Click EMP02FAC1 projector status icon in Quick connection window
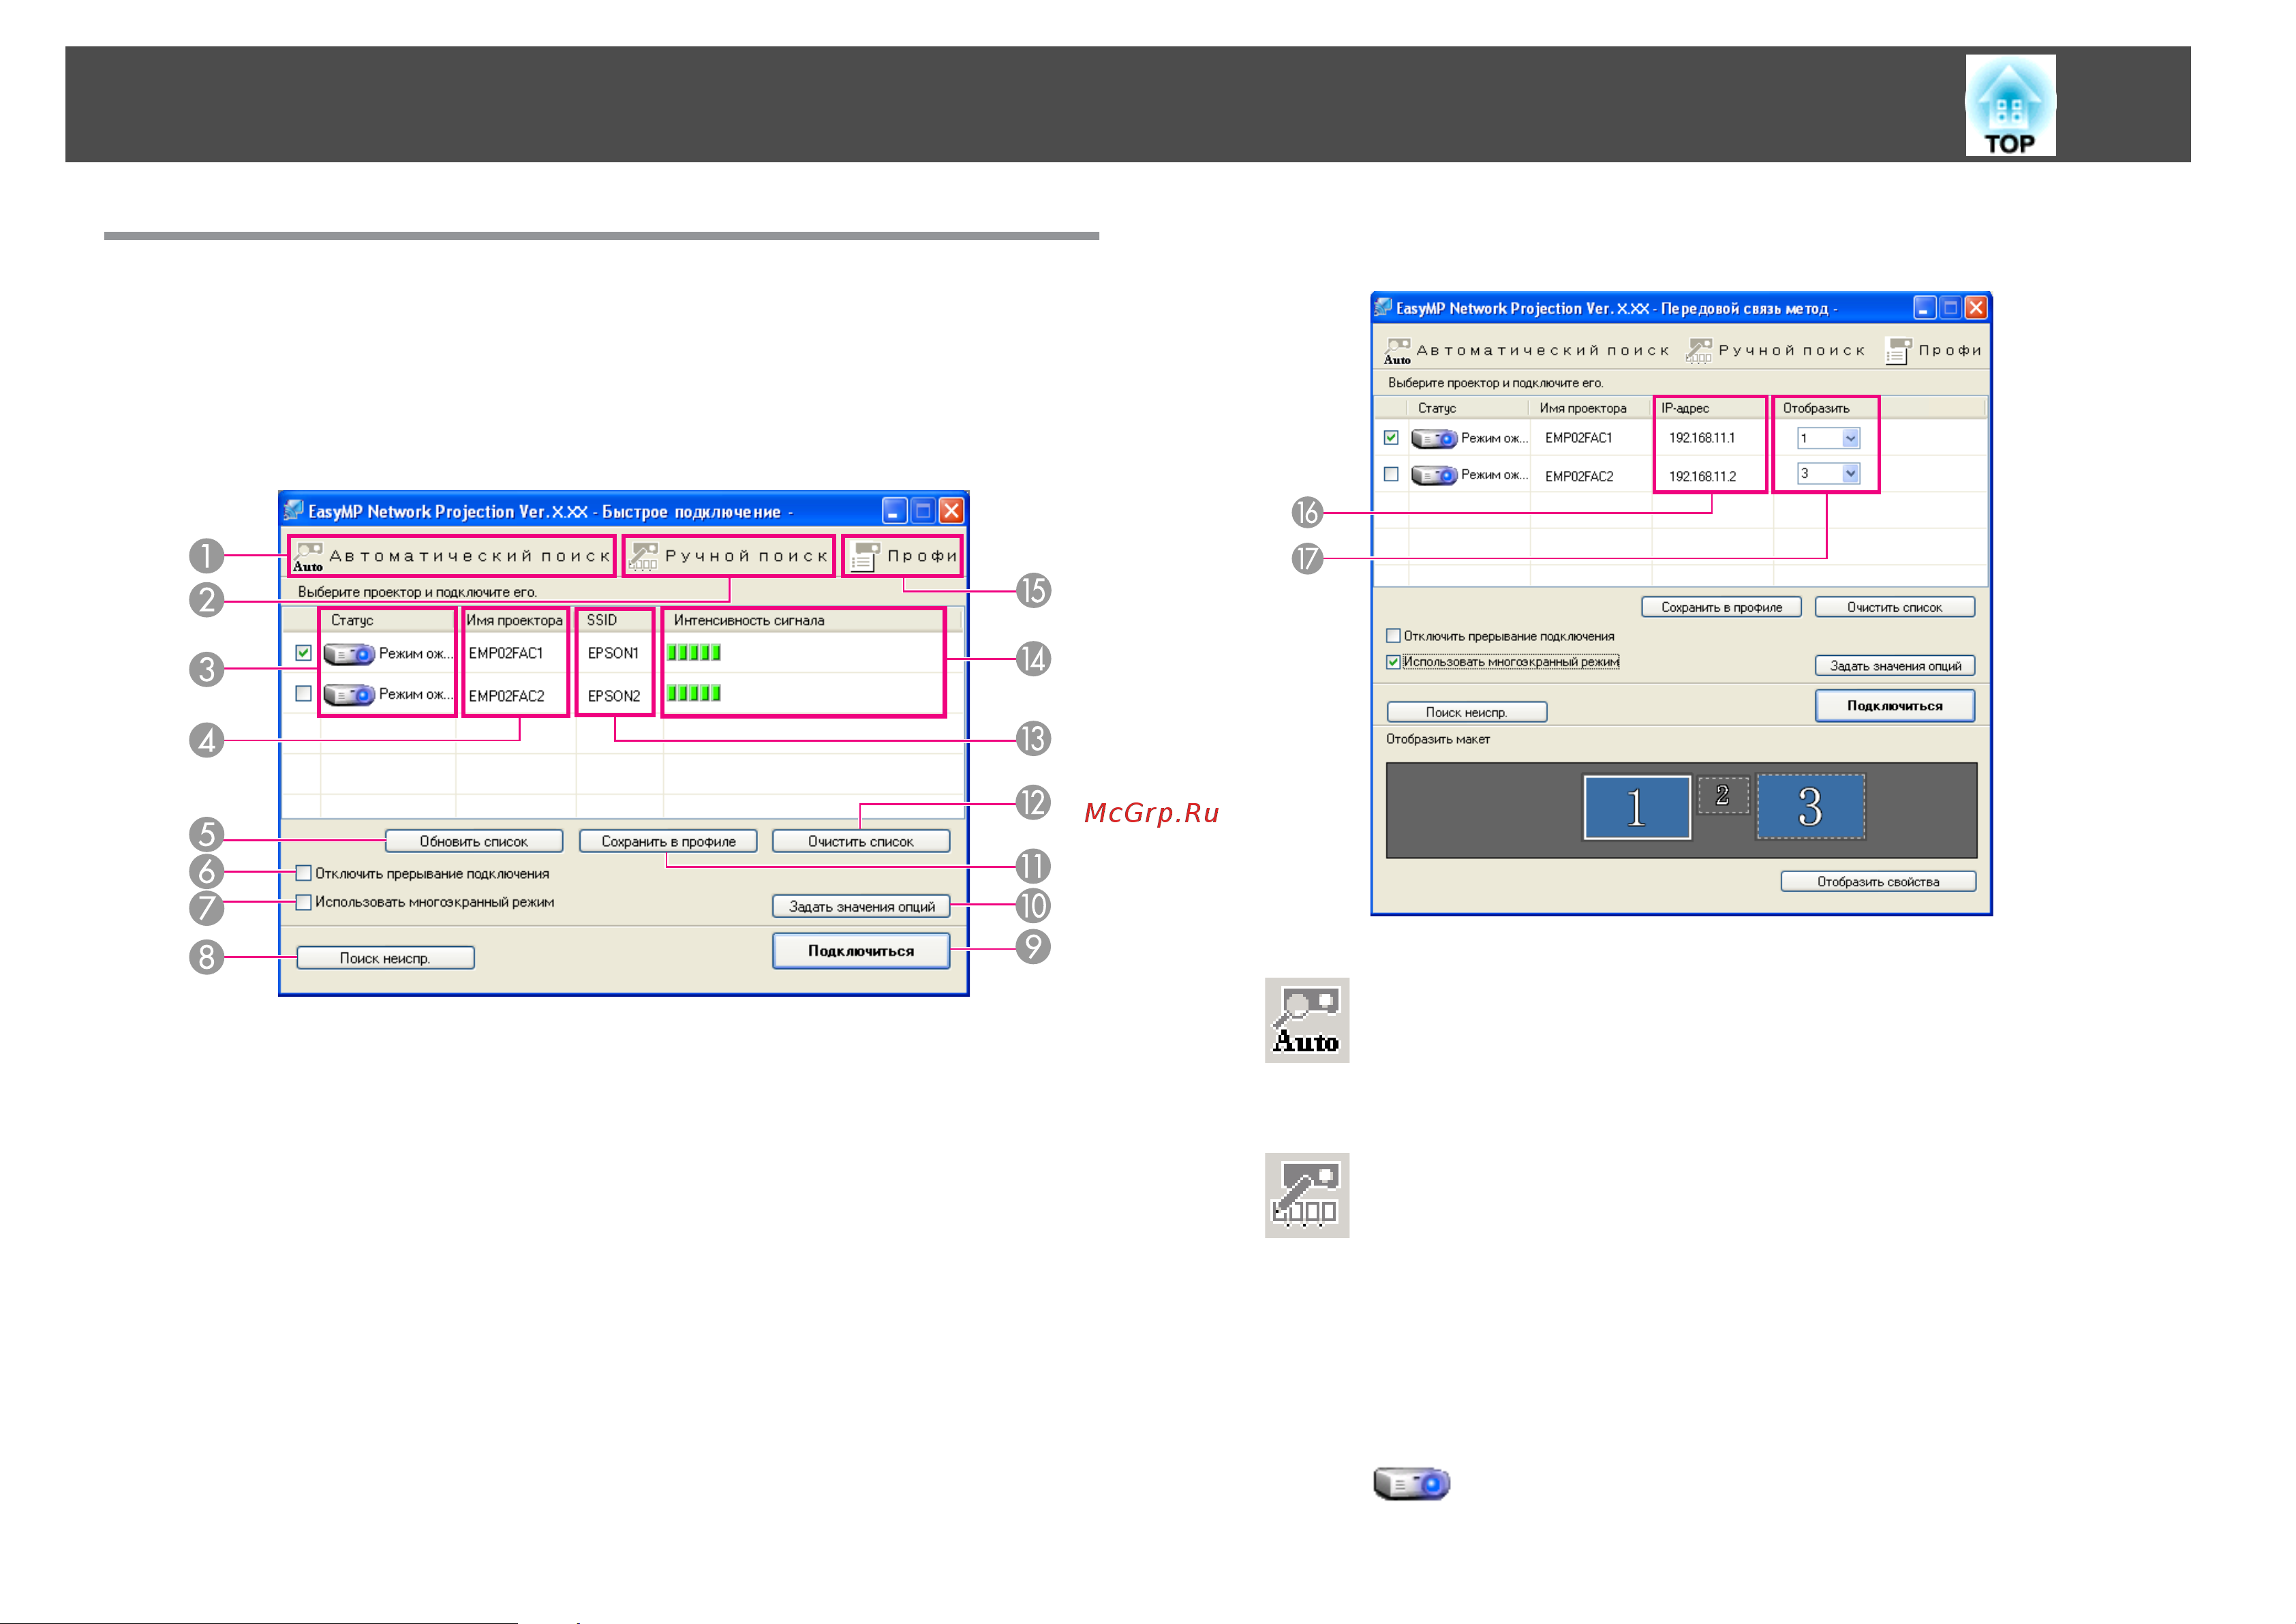This screenshot has width=2296, height=1624. (x=349, y=655)
